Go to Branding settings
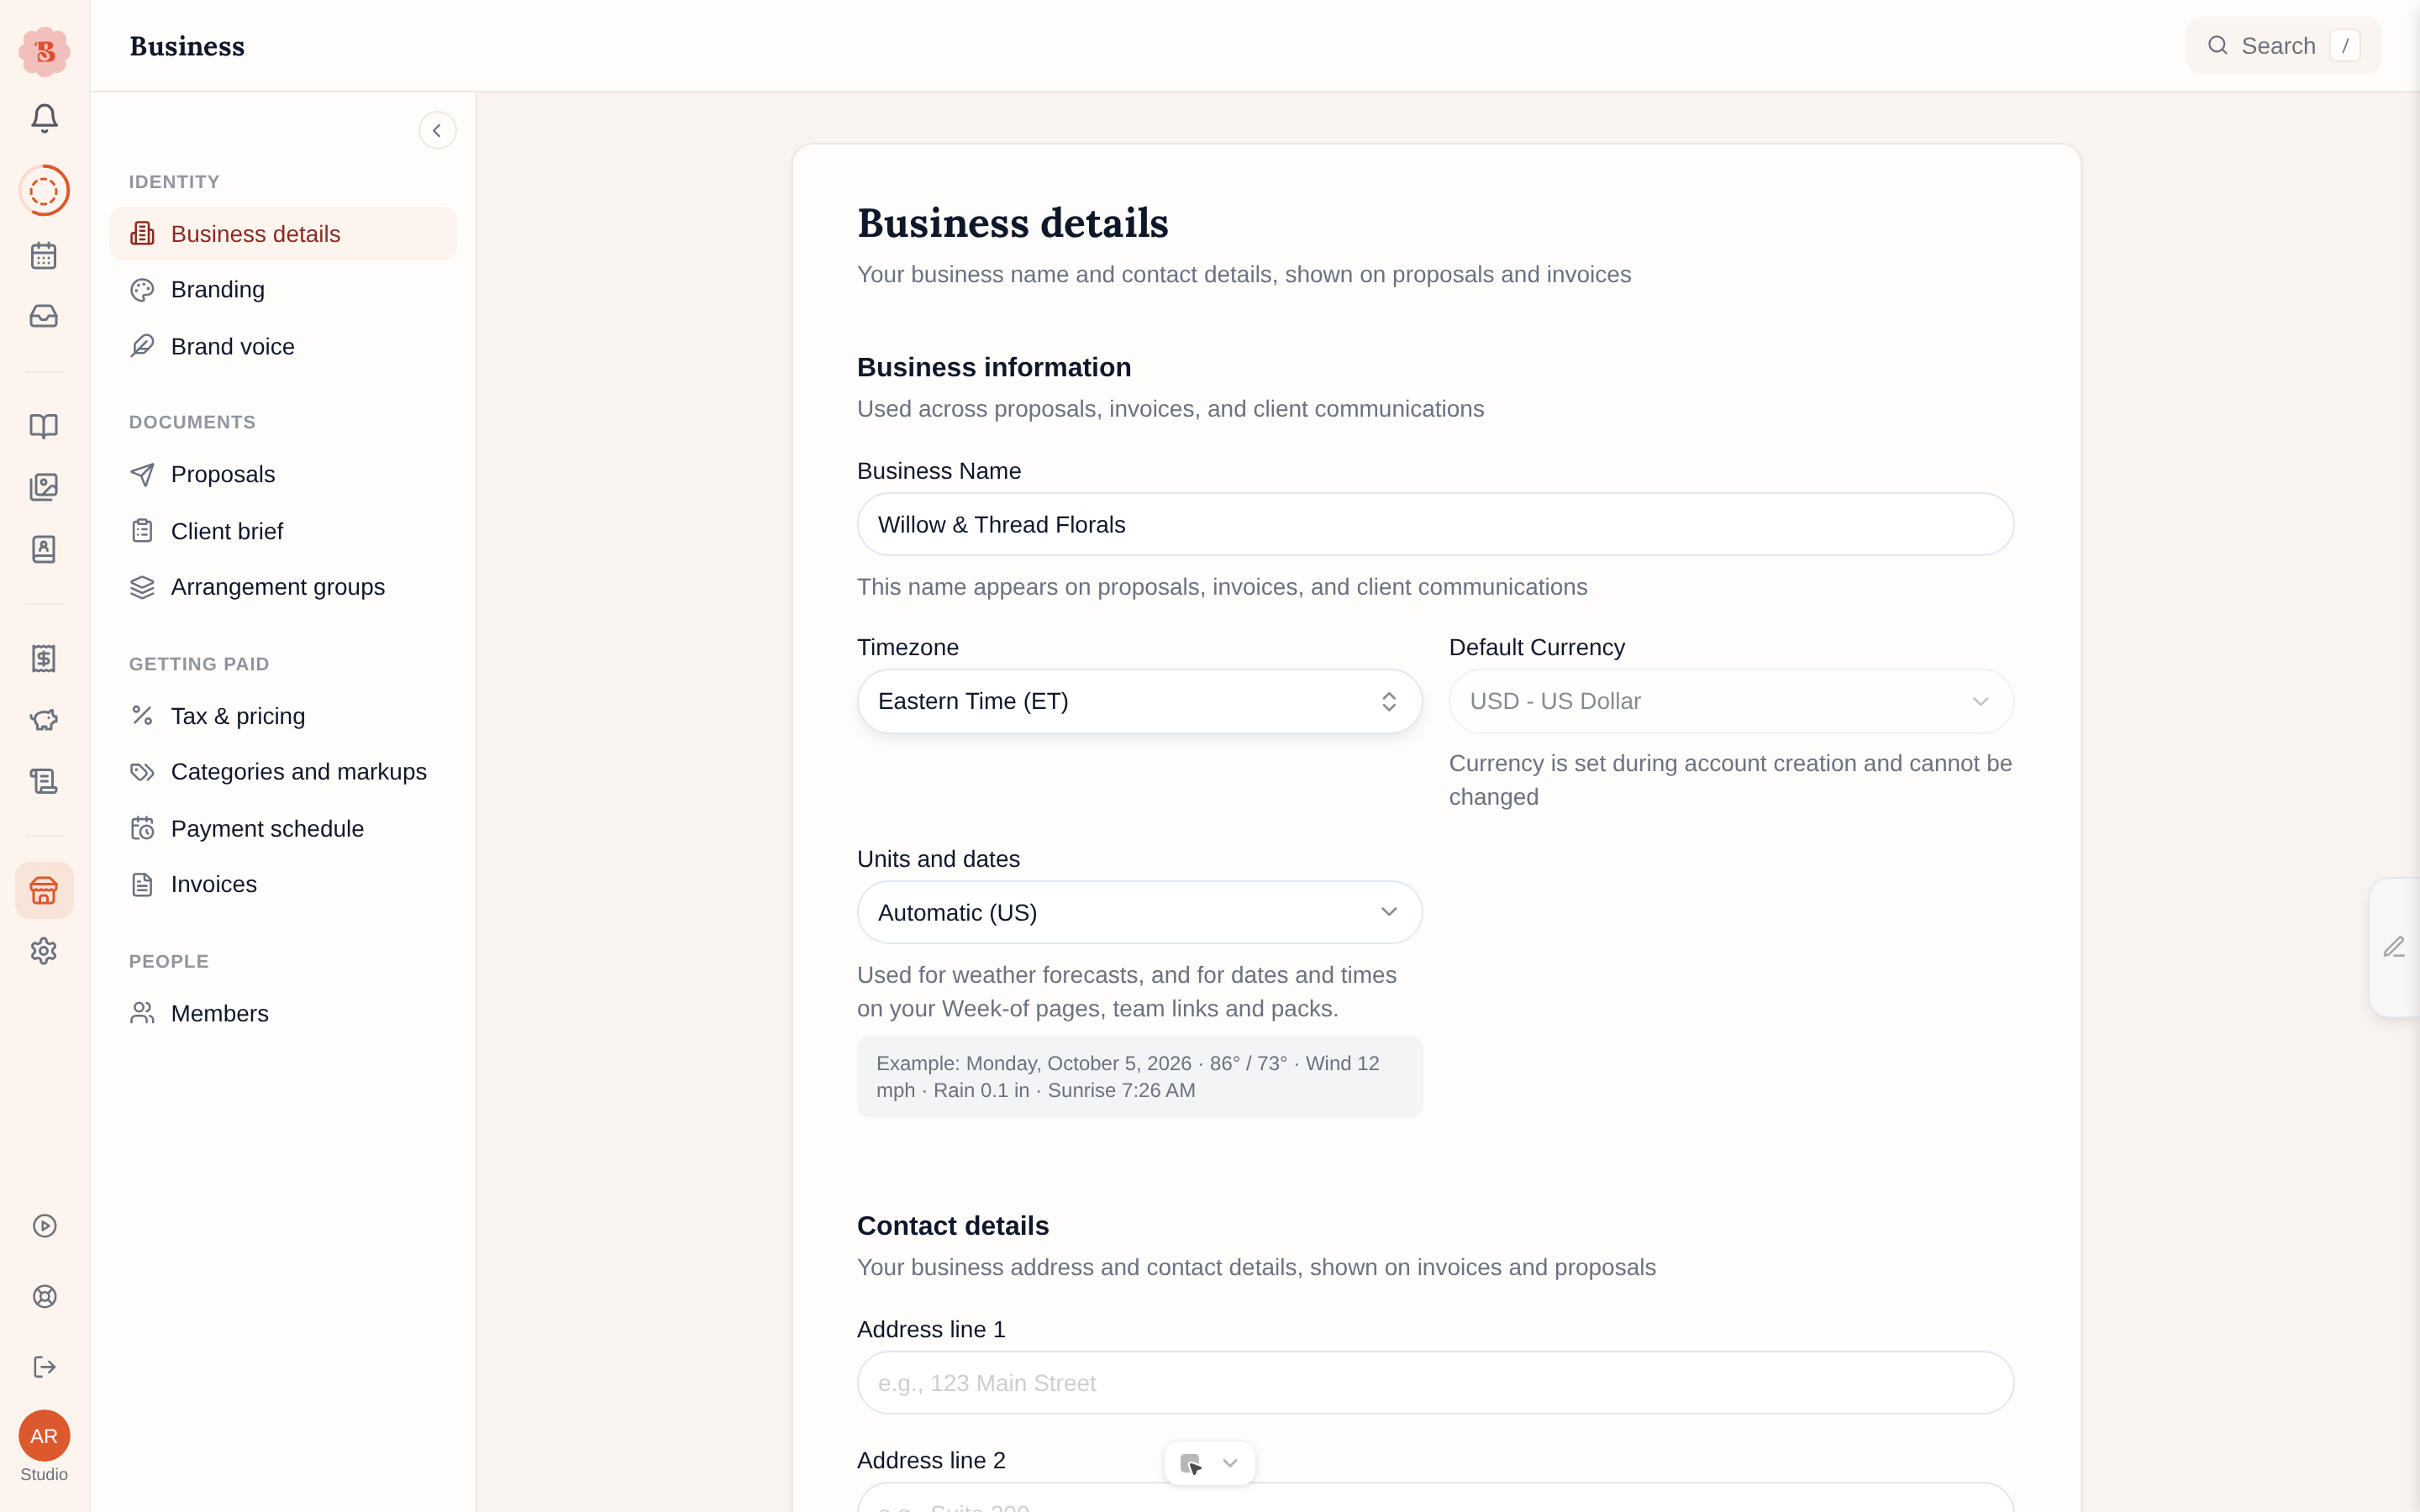The height and width of the screenshot is (1512, 2420). [283, 290]
